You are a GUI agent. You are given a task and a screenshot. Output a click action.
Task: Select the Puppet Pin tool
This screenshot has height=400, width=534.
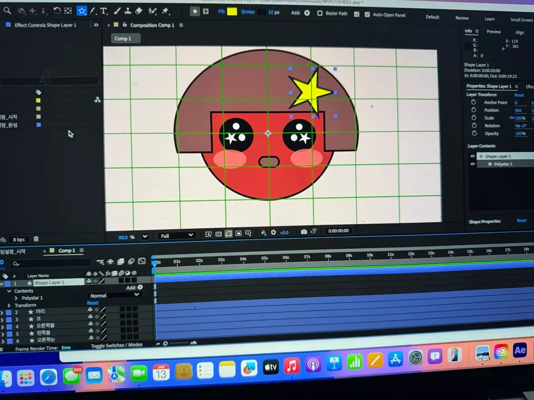pos(165,11)
